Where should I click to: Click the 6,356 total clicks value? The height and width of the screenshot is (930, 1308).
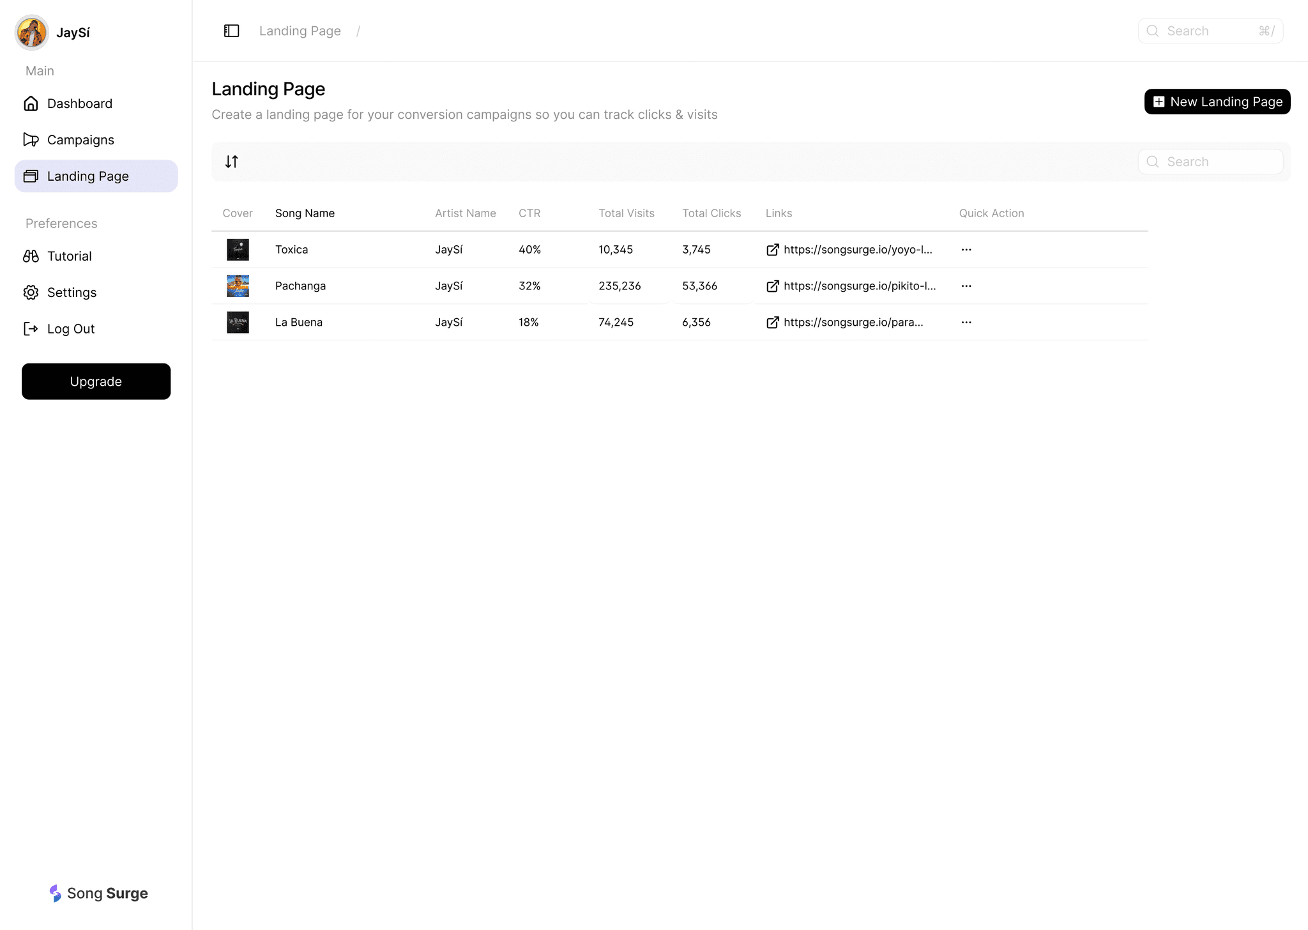tap(696, 323)
